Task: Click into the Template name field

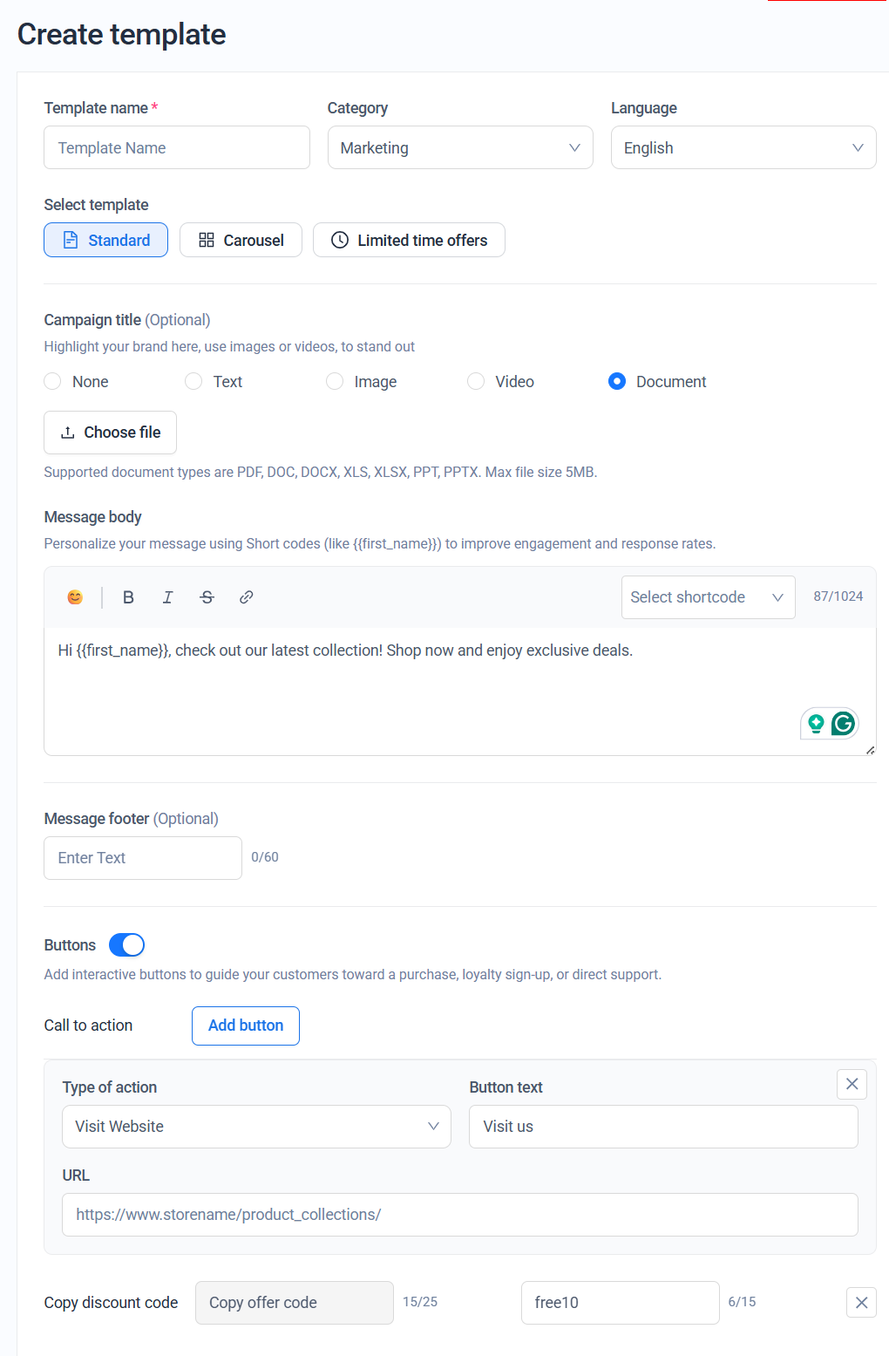Action: click(x=177, y=148)
